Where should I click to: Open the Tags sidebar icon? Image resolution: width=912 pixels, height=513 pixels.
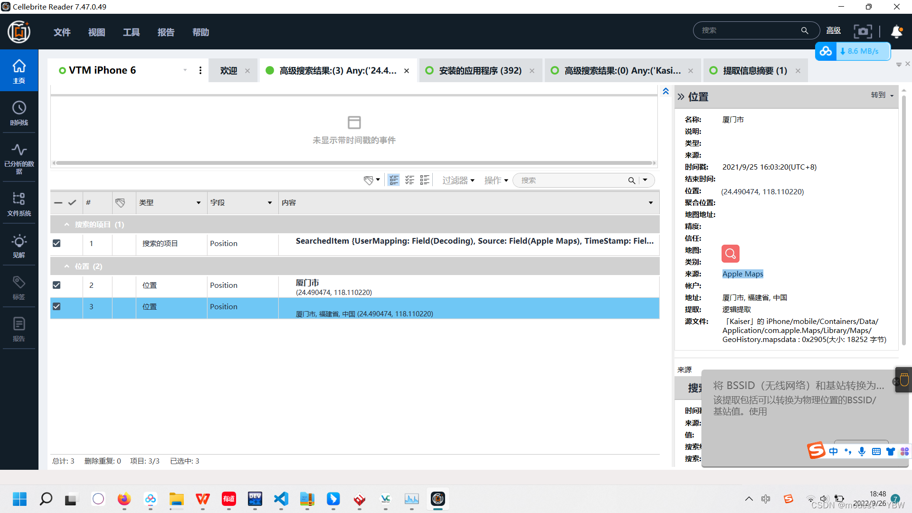[19, 287]
